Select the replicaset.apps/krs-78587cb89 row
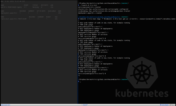The width and height of the screenshot is (176, 106). 13,19
